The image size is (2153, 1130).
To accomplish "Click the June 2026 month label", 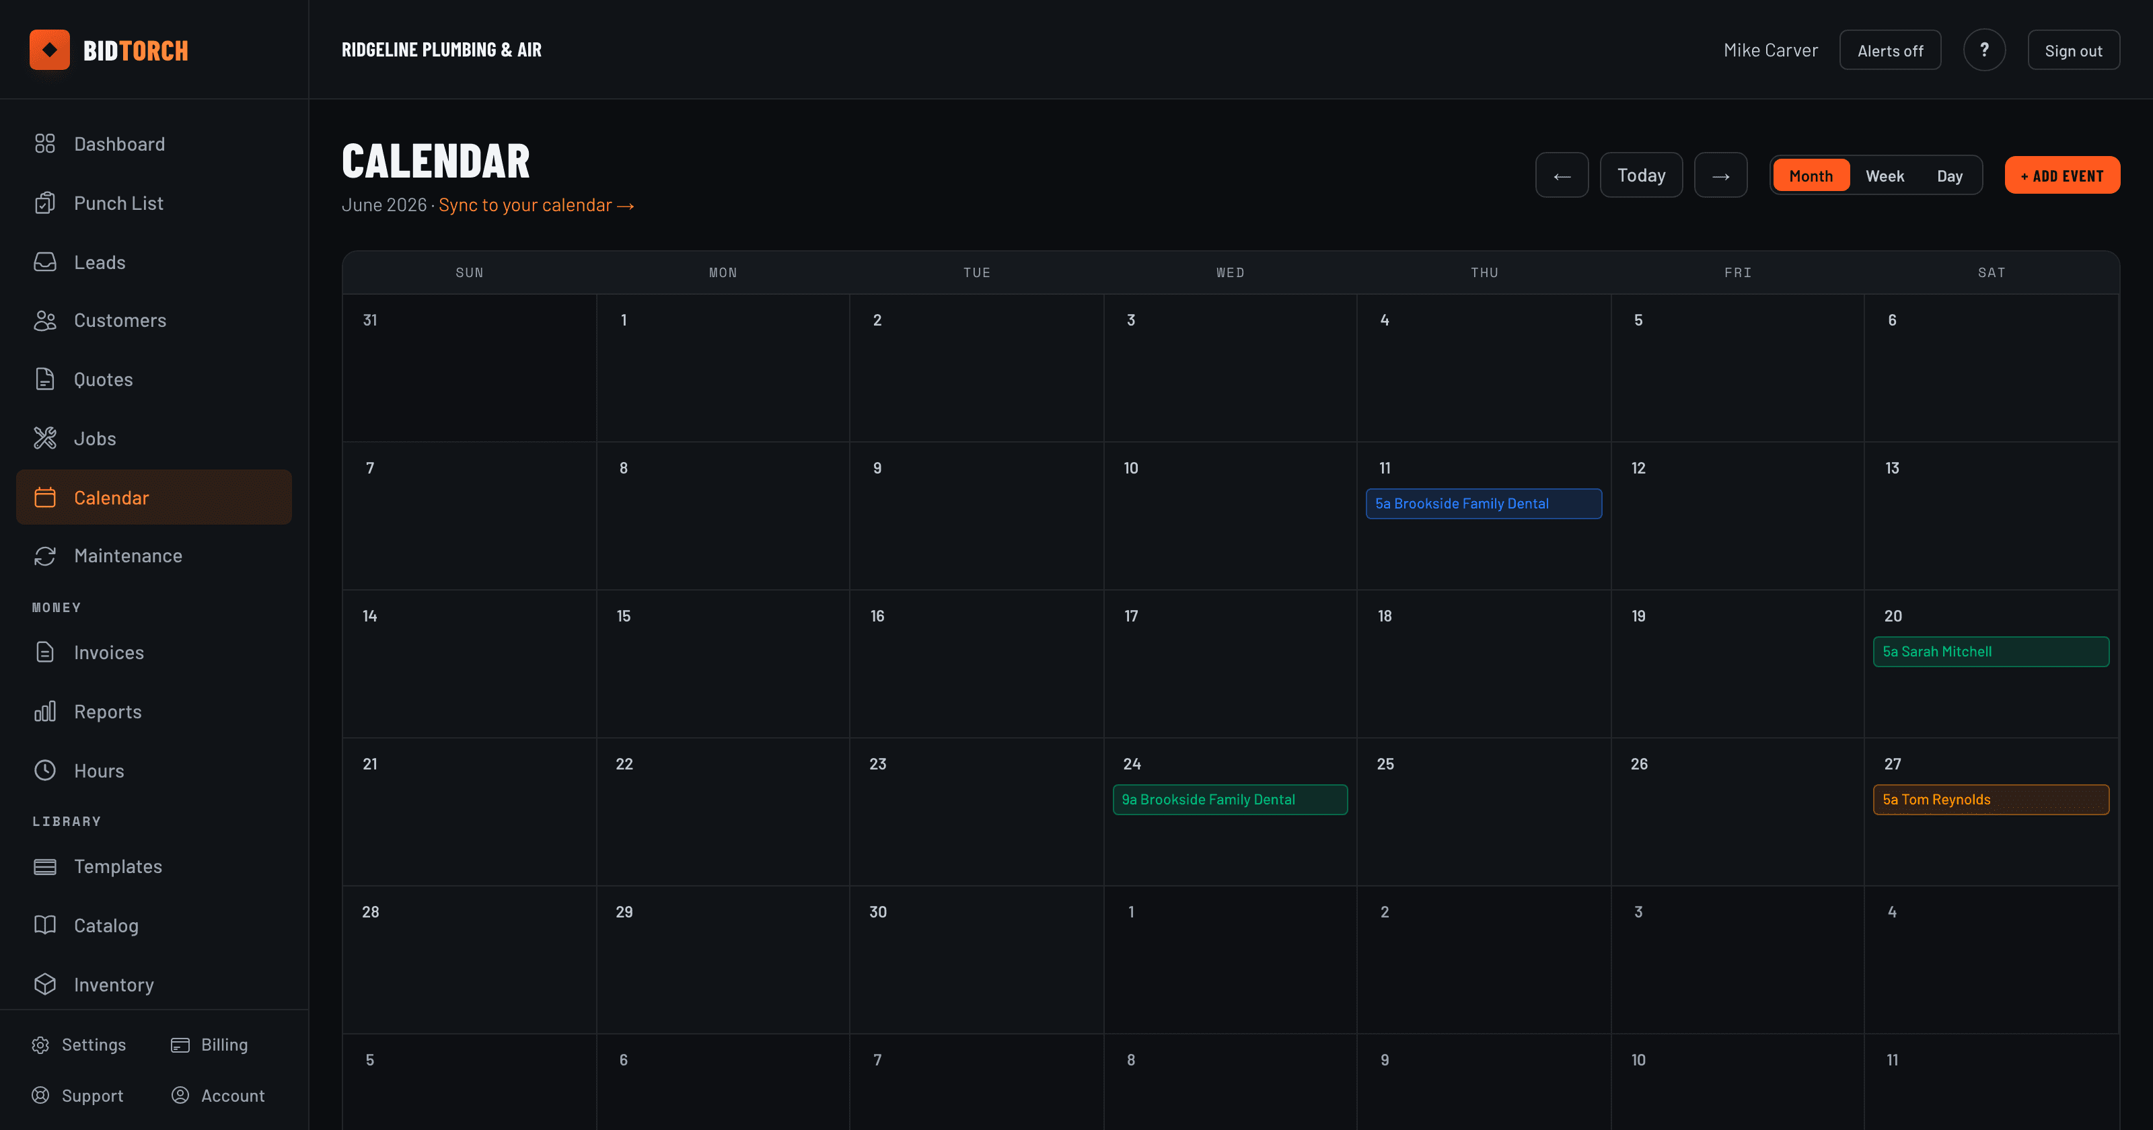I will tap(384, 204).
